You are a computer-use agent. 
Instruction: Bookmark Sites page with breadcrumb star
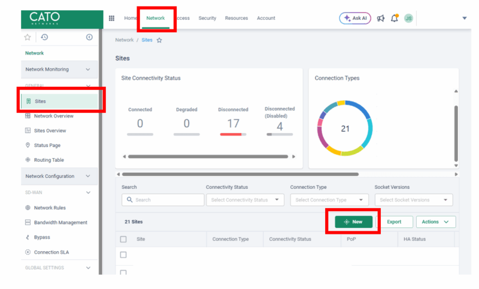coord(159,40)
